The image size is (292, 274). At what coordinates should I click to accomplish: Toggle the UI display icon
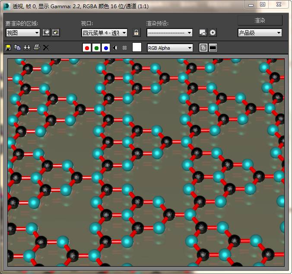click(213, 48)
